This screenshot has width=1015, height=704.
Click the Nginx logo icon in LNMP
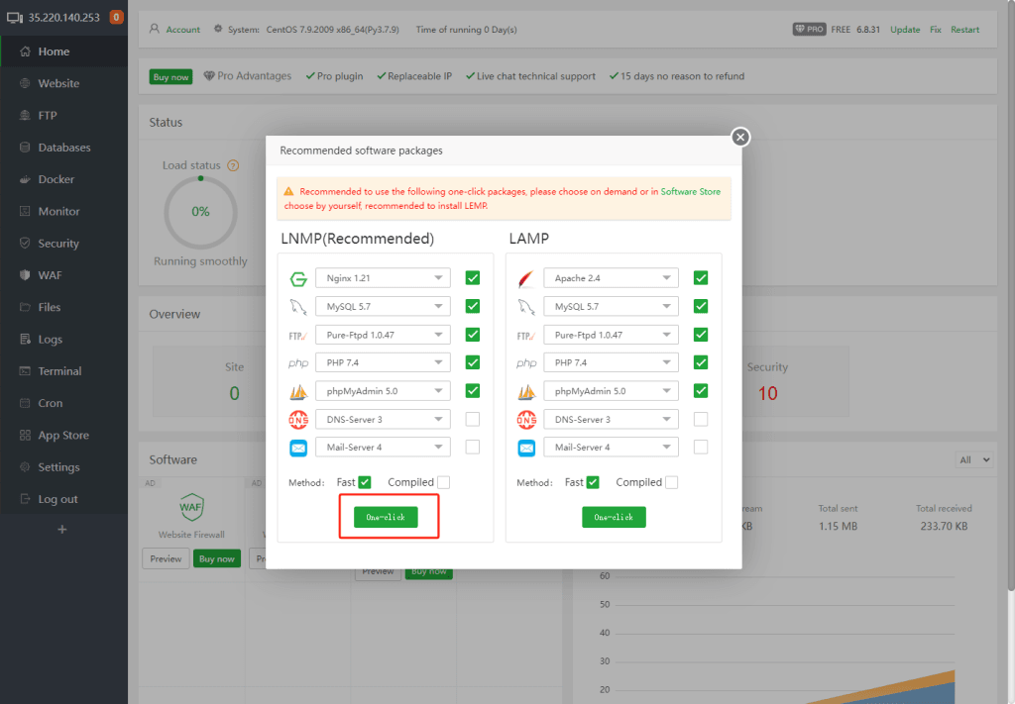297,279
